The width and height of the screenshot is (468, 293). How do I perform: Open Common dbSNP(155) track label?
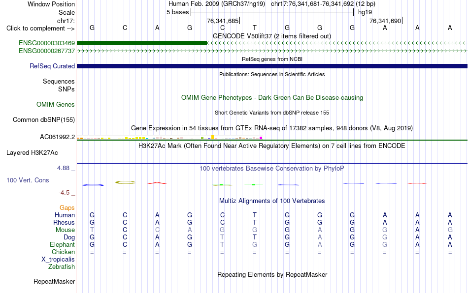coord(44,119)
